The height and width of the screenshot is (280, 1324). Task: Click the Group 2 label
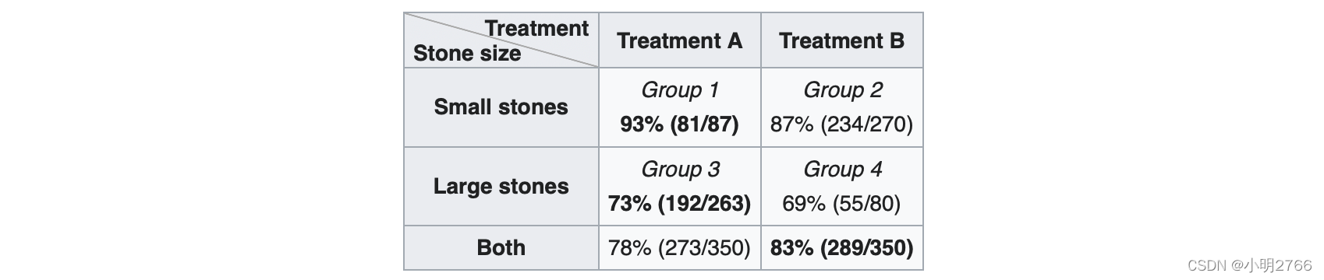click(842, 90)
